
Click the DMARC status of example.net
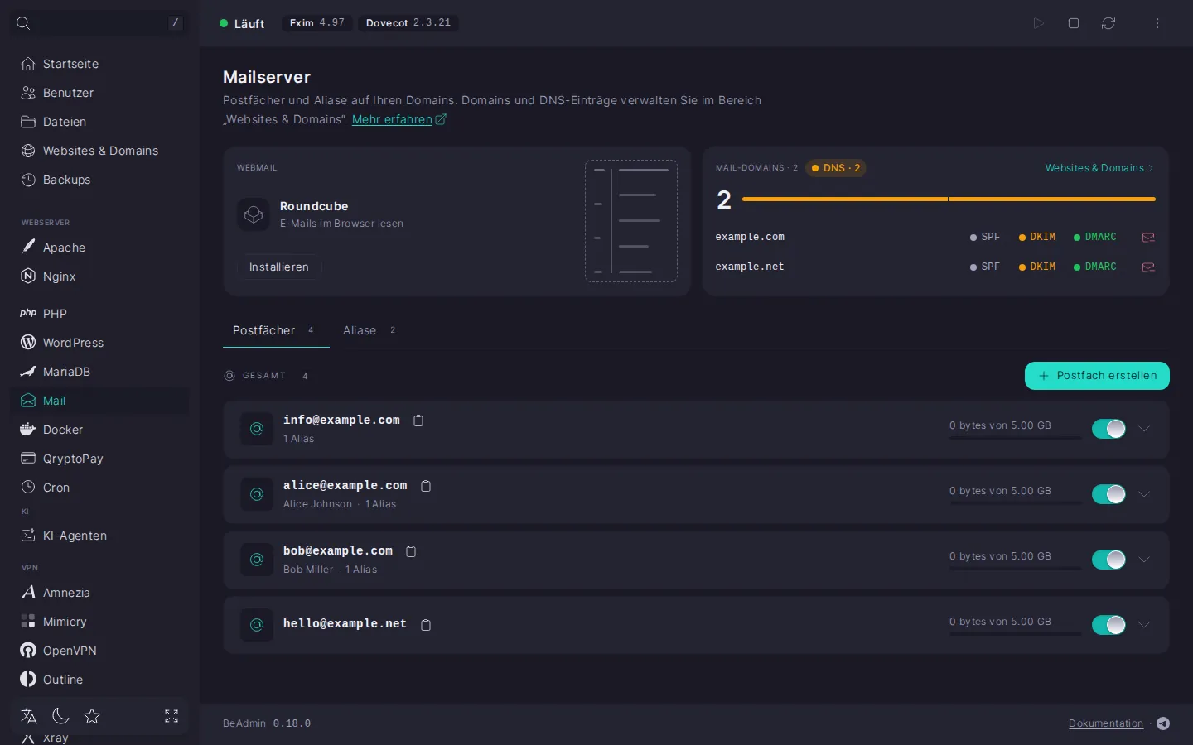pos(1095,267)
